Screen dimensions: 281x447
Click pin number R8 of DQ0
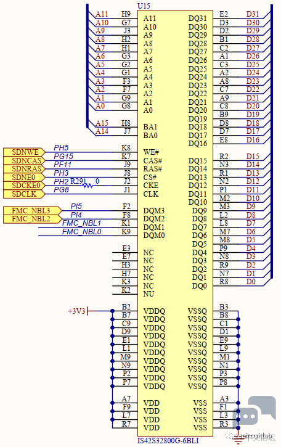(224, 282)
